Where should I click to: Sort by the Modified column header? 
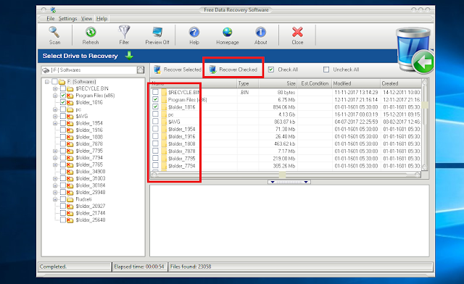pos(356,83)
